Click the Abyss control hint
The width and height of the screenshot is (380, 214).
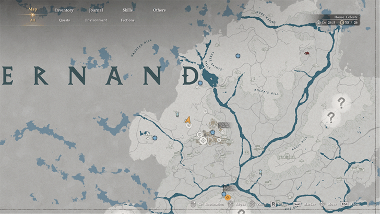(237, 204)
